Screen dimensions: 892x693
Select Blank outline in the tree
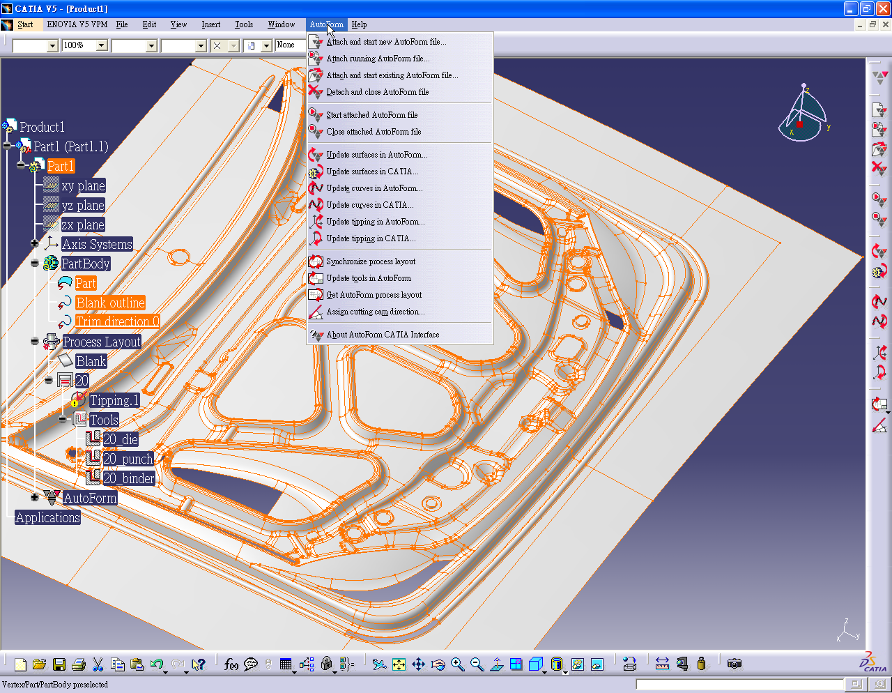click(x=110, y=303)
